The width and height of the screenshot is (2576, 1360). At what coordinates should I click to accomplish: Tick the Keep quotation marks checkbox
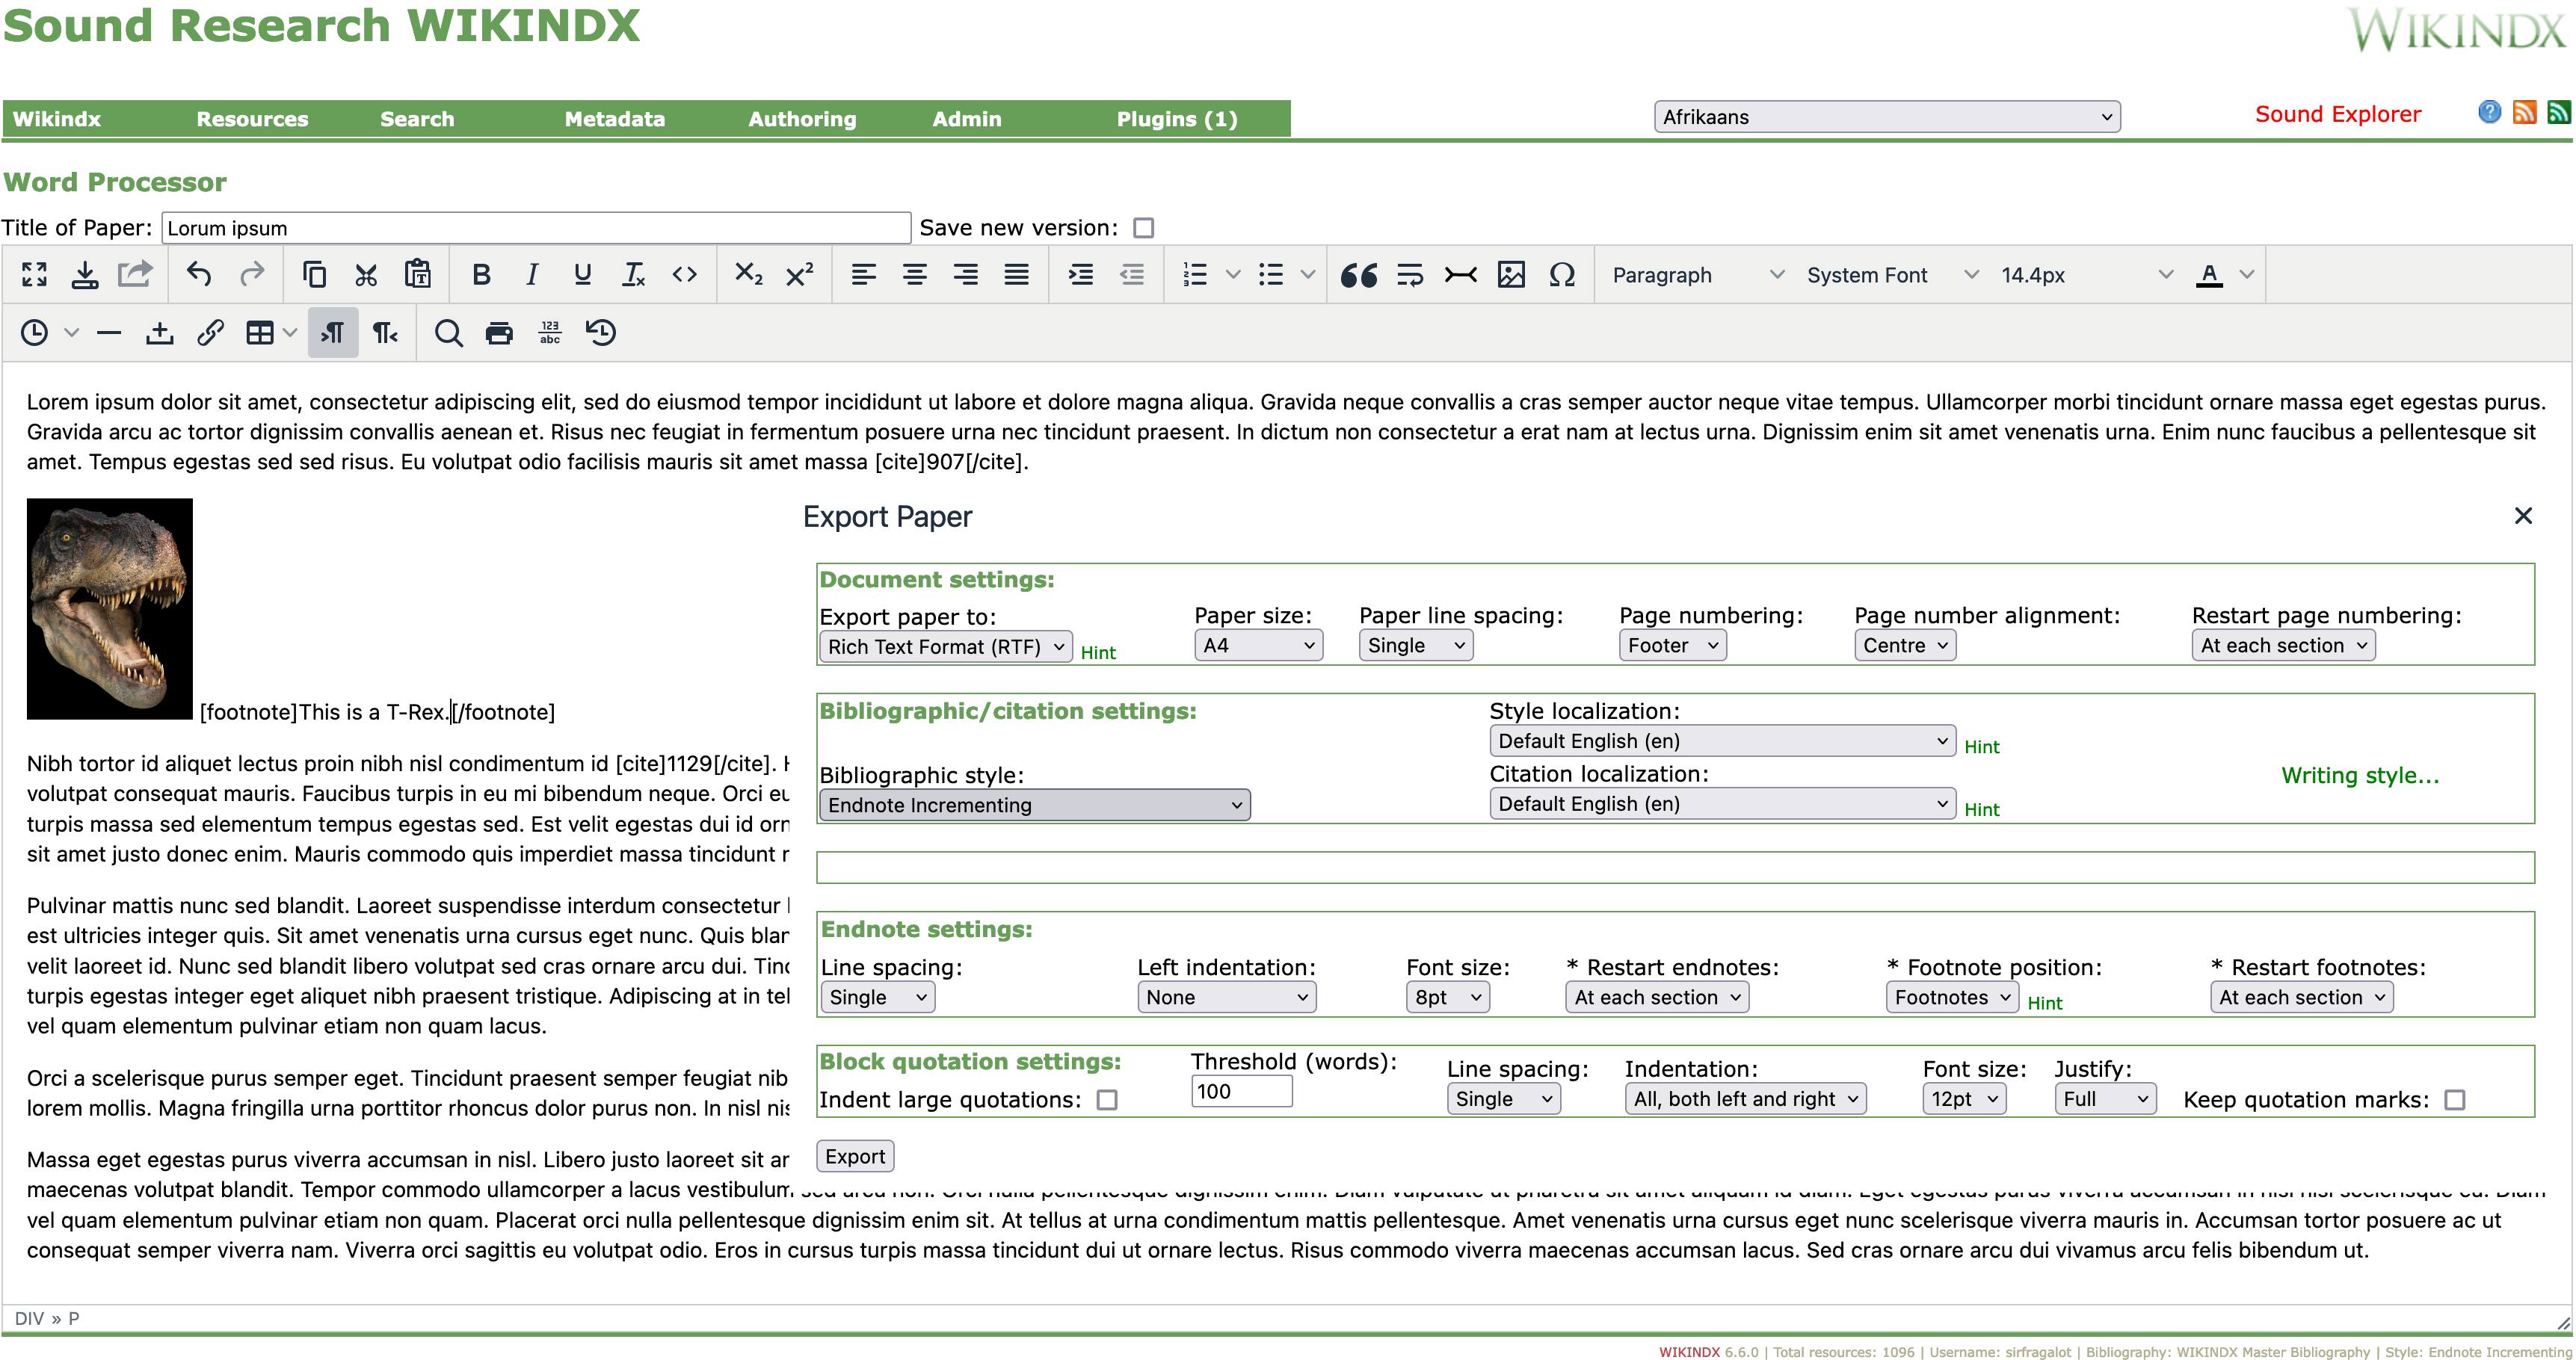click(x=2454, y=1100)
